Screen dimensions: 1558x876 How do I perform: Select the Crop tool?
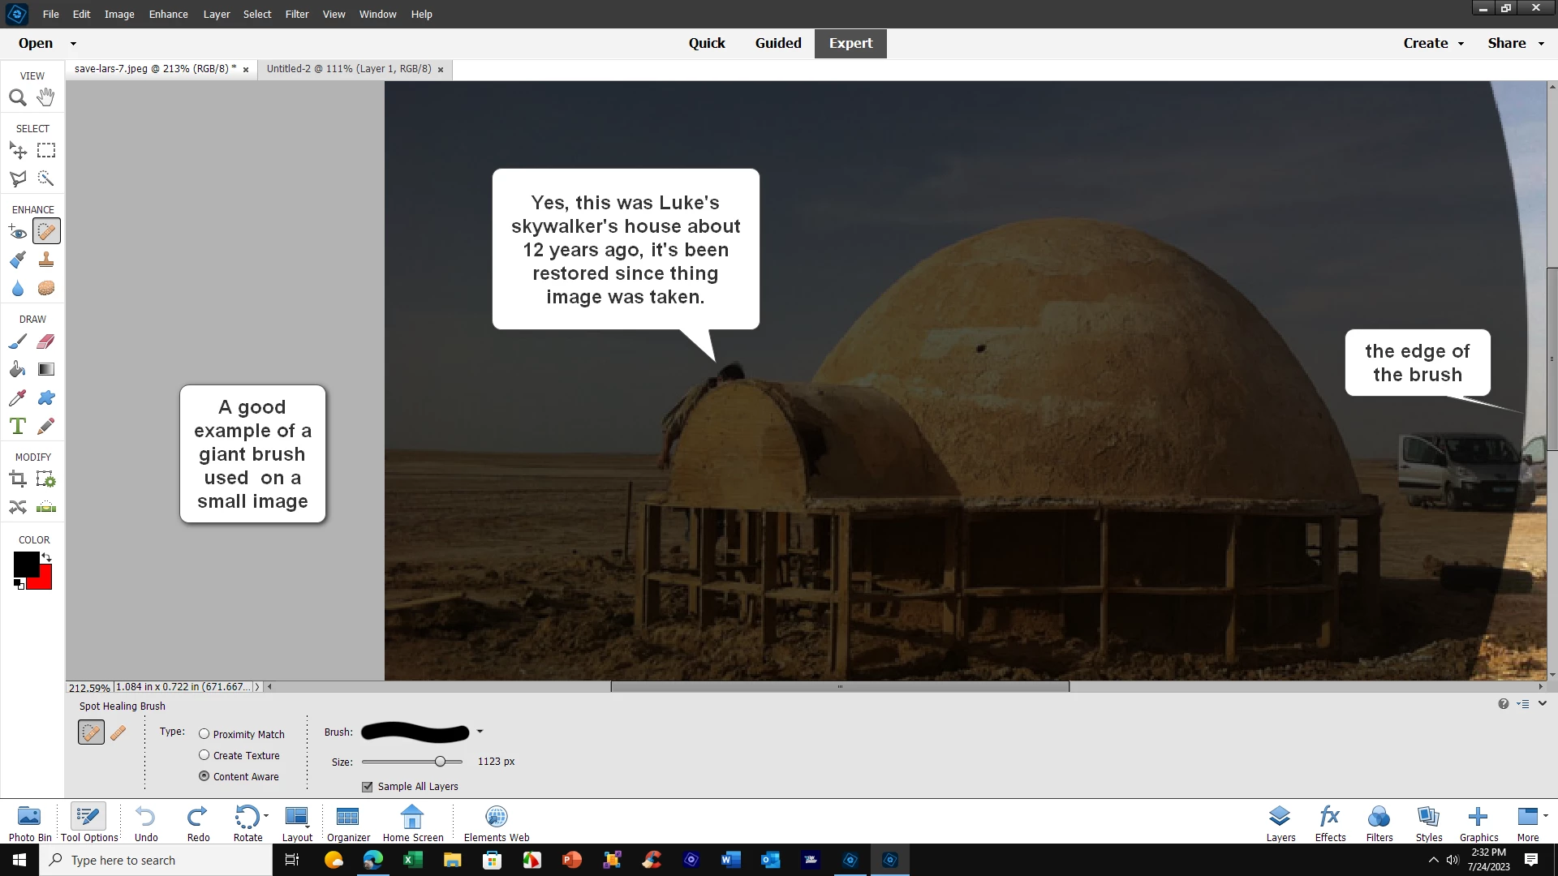[17, 479]
